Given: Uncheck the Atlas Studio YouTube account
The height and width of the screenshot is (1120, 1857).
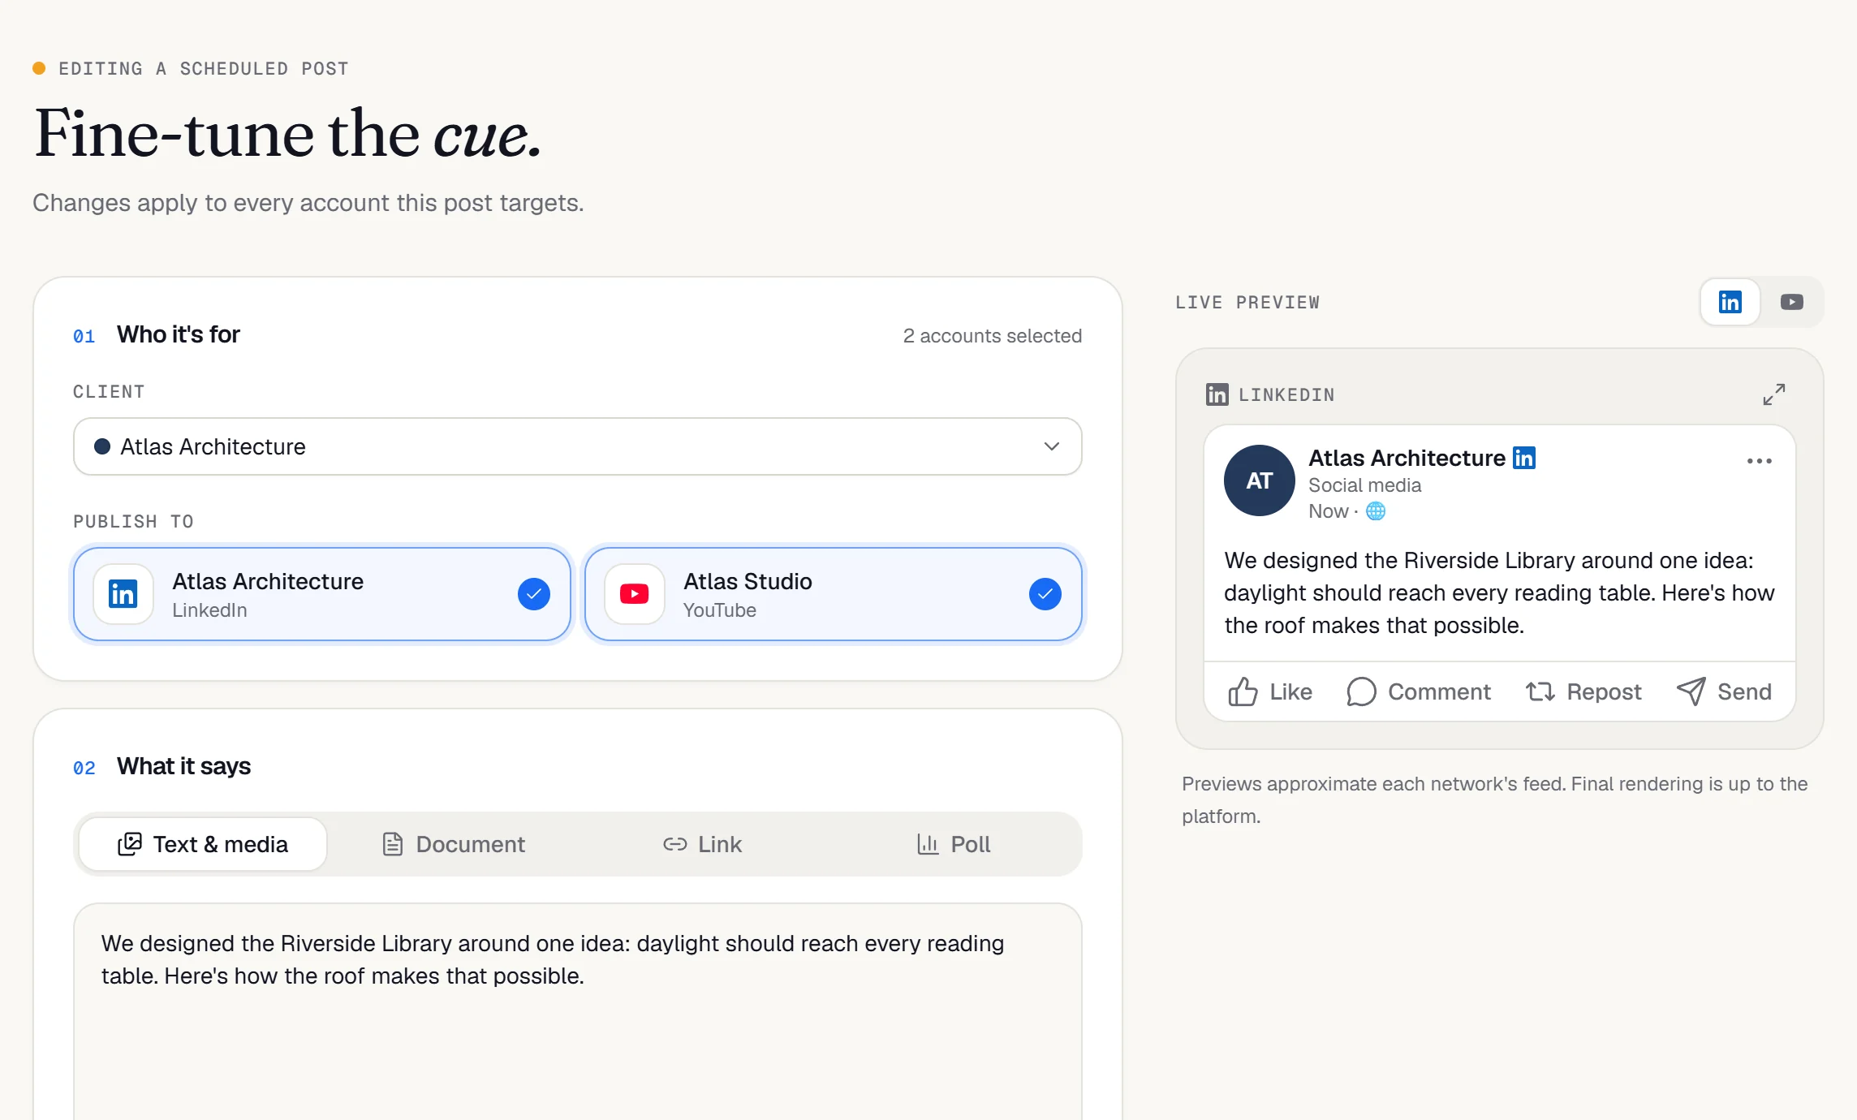Looking at the screenshot, I should point(1045,594).
